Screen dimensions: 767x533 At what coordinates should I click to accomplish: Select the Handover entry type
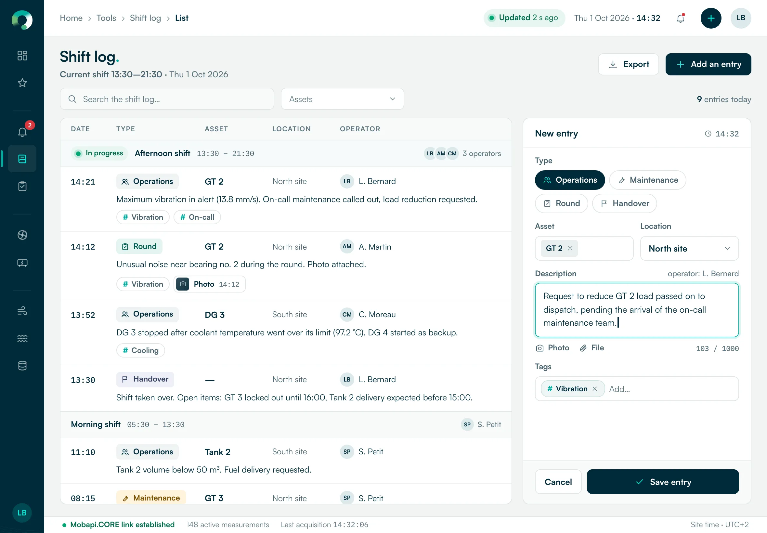pos(624,203)
